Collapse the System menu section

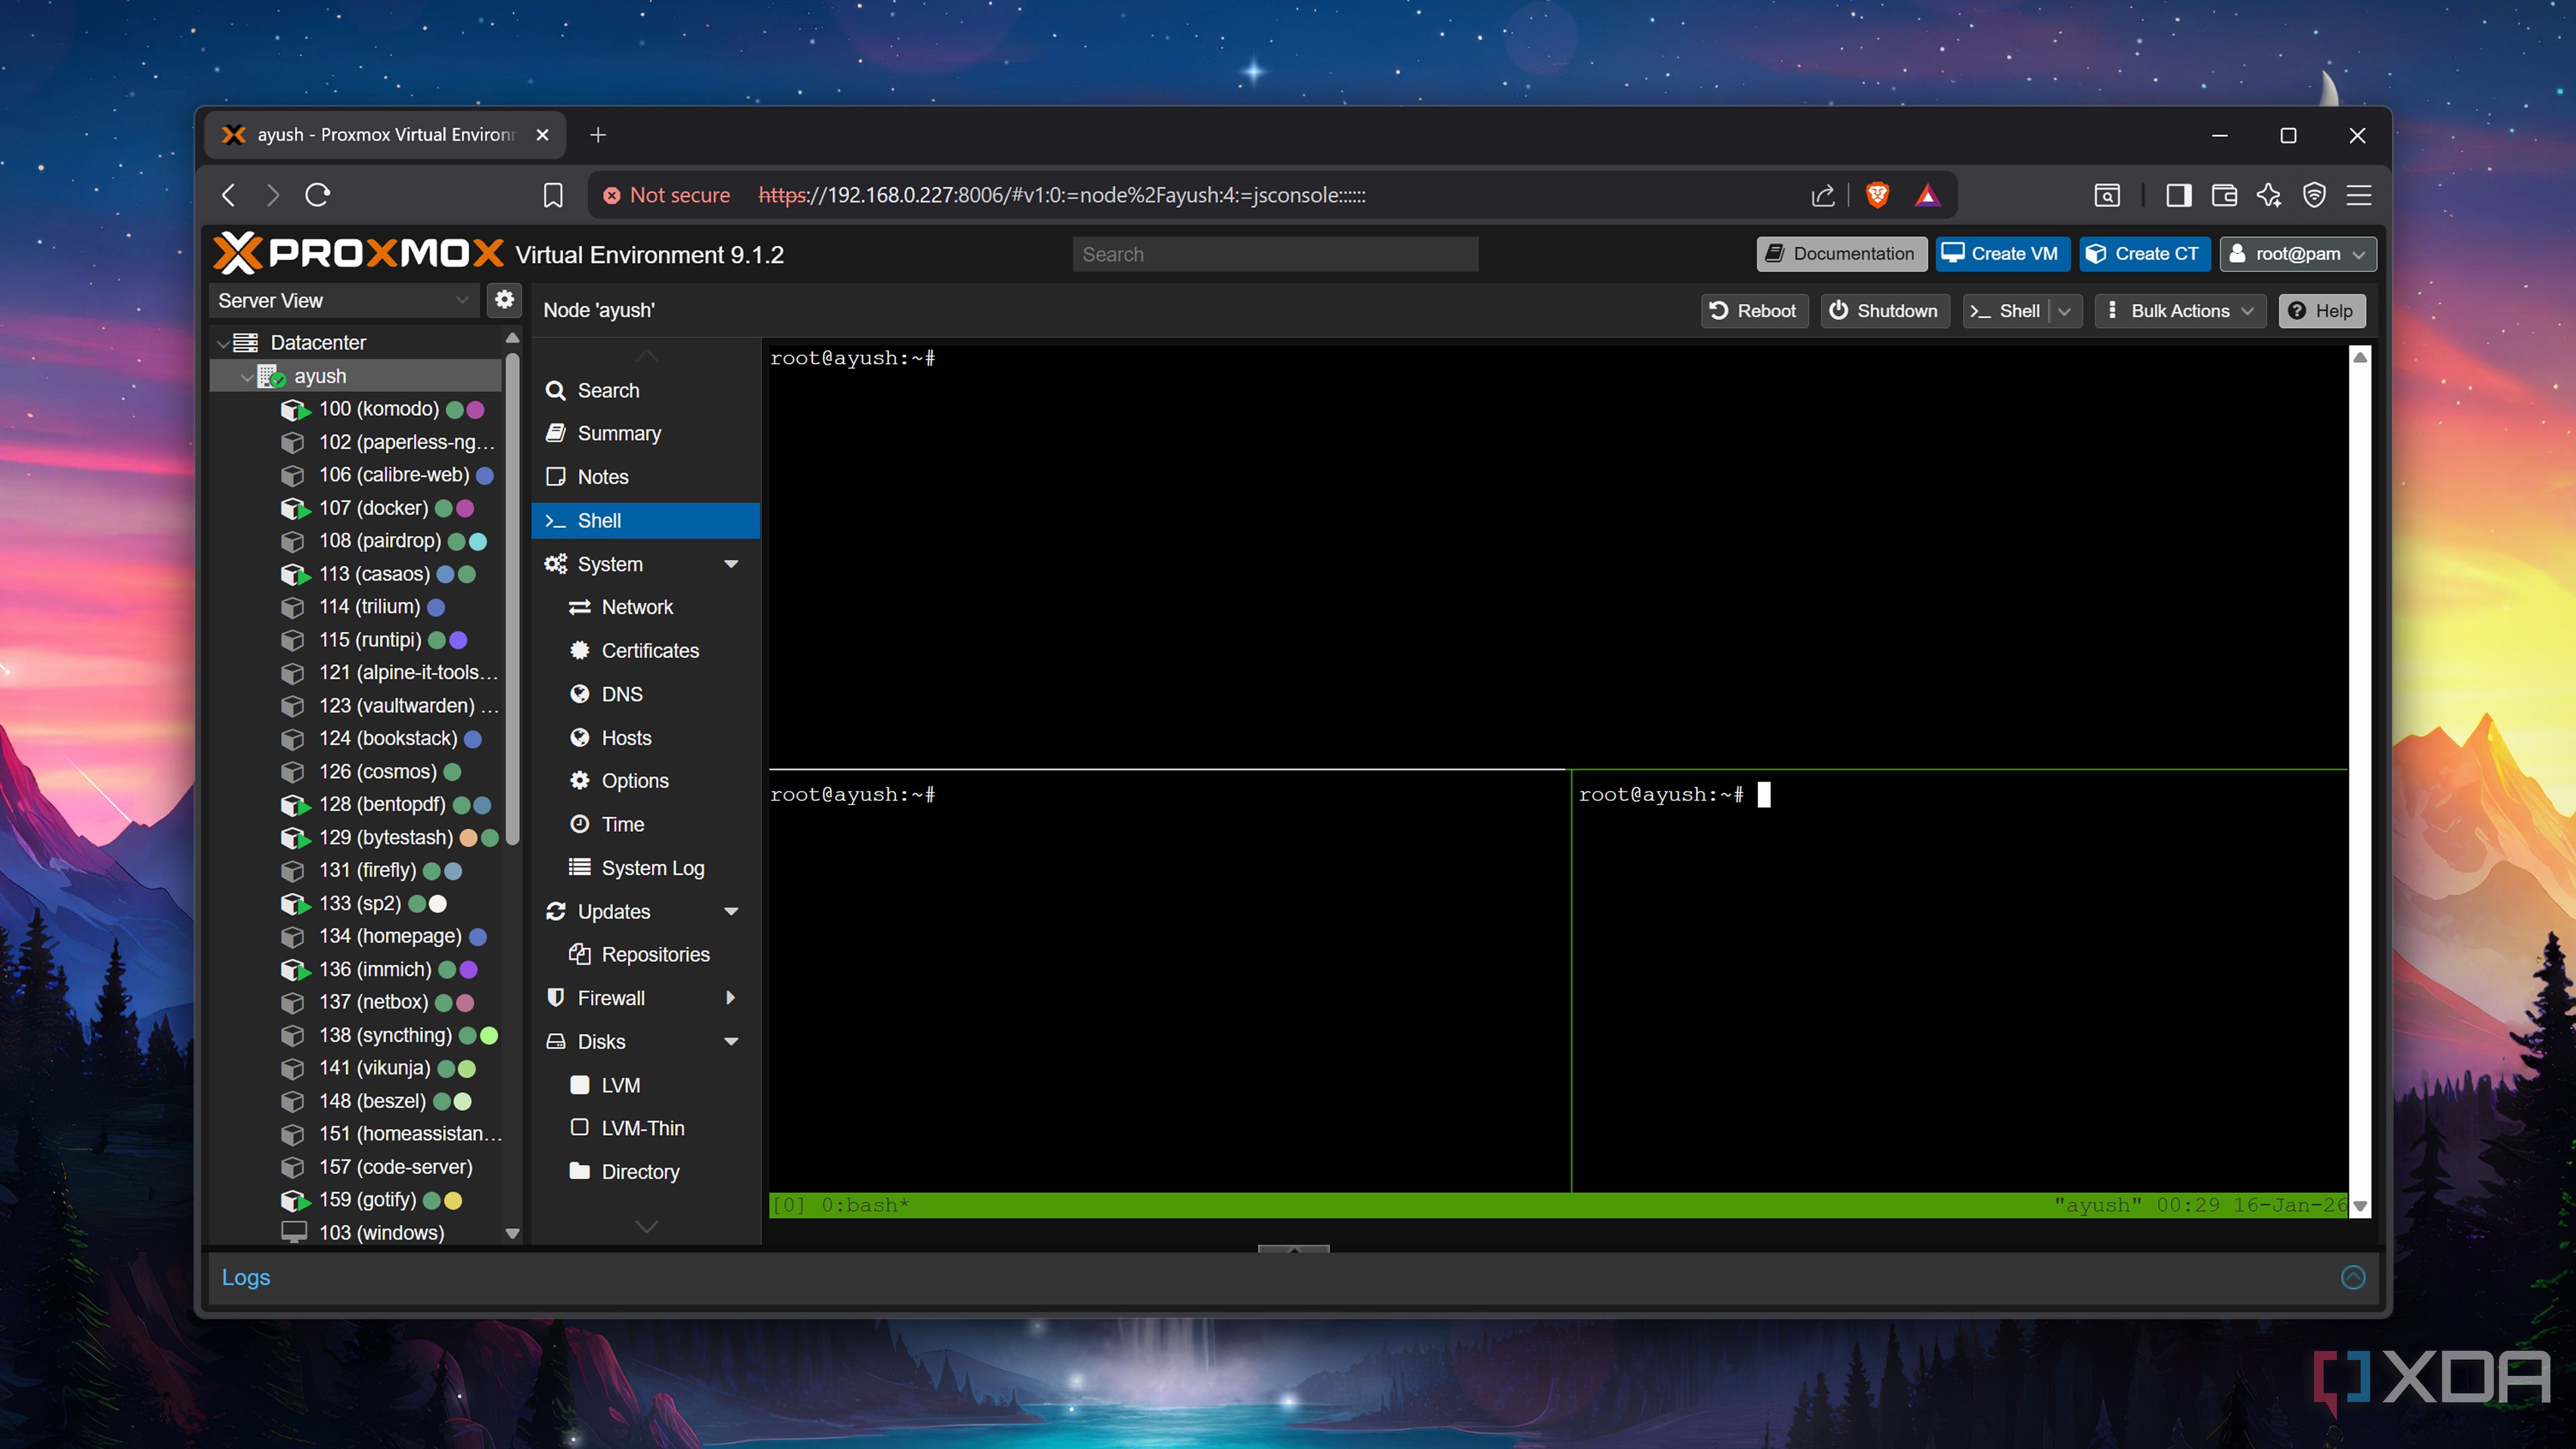coord(731,564)
